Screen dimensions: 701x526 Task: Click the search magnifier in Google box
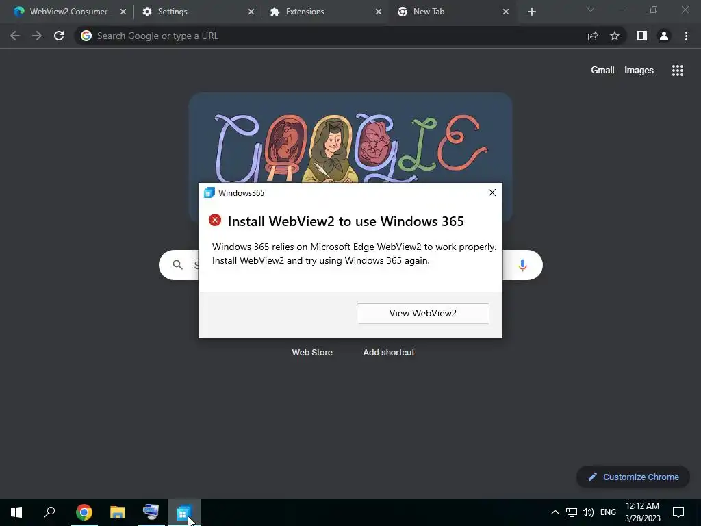pyautogui.click(x=177, y=265)
